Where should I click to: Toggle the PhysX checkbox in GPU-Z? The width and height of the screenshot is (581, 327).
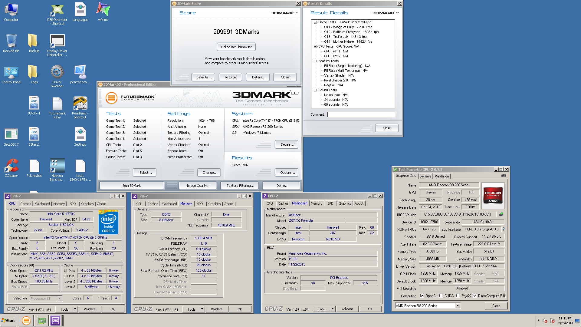tap(458, 296)
